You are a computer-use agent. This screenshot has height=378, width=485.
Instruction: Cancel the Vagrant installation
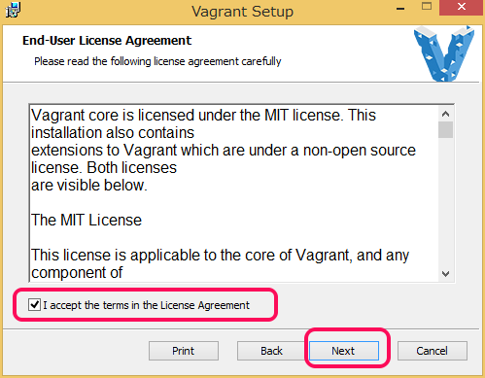tap(433, 351)
